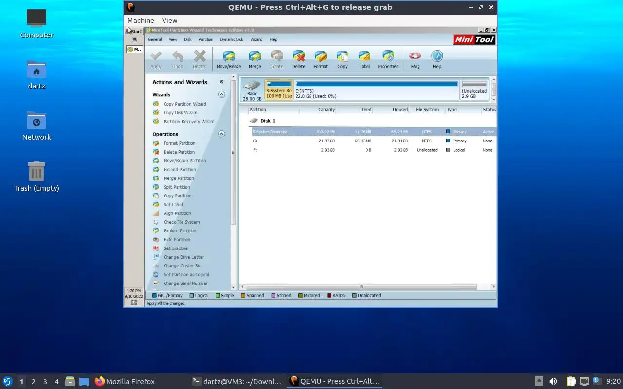Open the General menu
Screen dimensions: 623x389
click(155, 40)
